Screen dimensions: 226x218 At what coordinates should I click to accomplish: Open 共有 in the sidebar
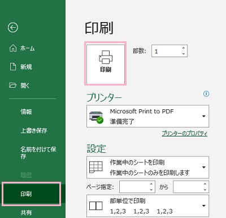coord(26,213)
